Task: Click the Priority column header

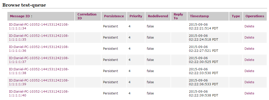Action: (x=136, y=16)
